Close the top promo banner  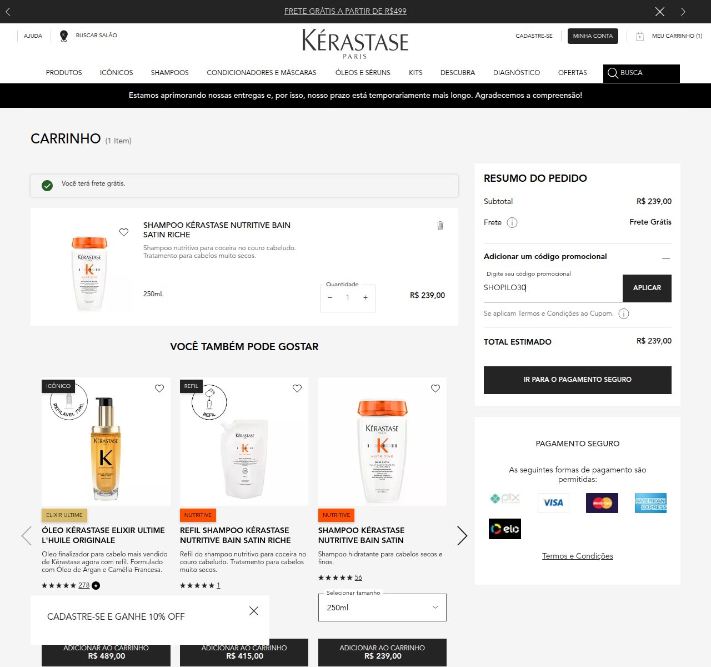click(660, 12)
